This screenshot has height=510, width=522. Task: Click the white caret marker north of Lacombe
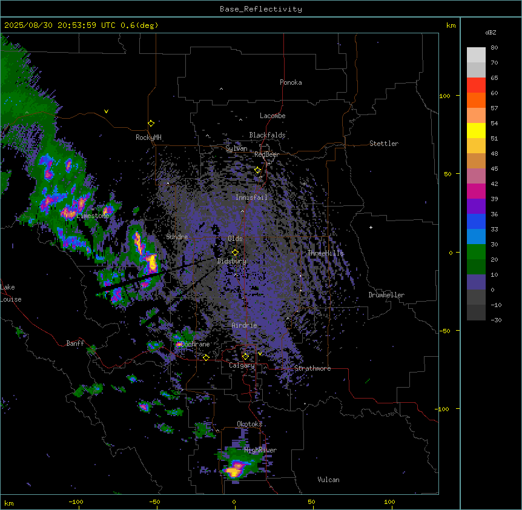(222, 89)
